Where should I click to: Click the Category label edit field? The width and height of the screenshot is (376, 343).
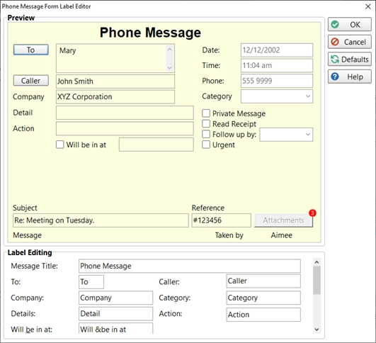coord(263,298)
